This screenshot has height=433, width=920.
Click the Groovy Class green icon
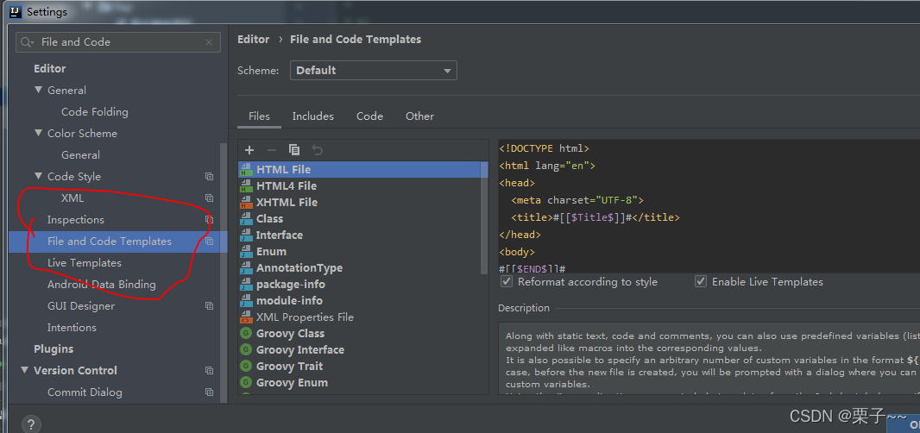tap(246, 333)
